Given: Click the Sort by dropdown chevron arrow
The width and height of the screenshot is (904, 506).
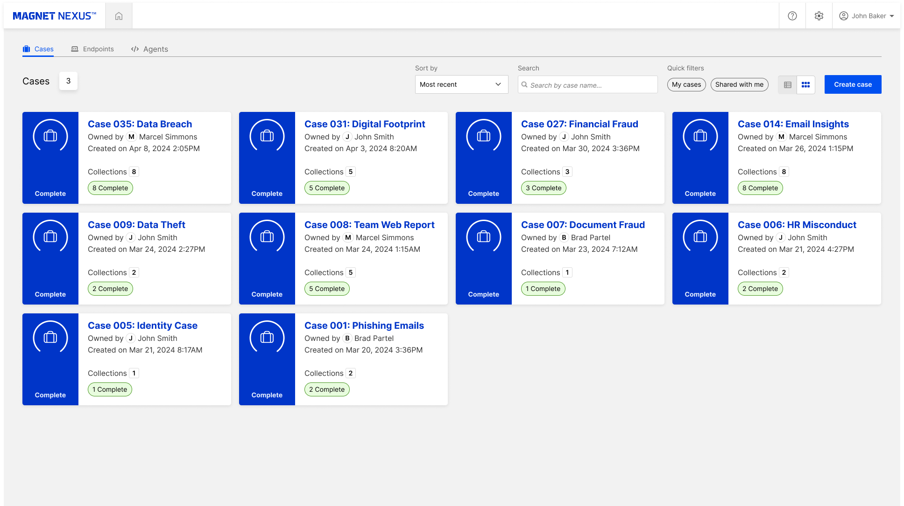Looking at the screenshot, I should tap(498, 84).
